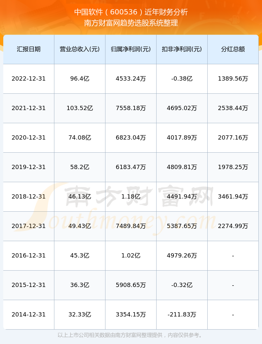This screenshot has width=262, height=344.
Task: Click the 7489.84万 net profit value
Action: [131, 226]
